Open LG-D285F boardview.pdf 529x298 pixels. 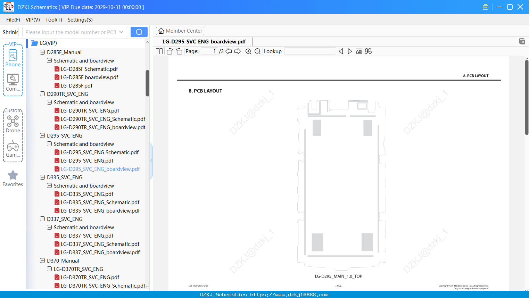tap(89, 77)
